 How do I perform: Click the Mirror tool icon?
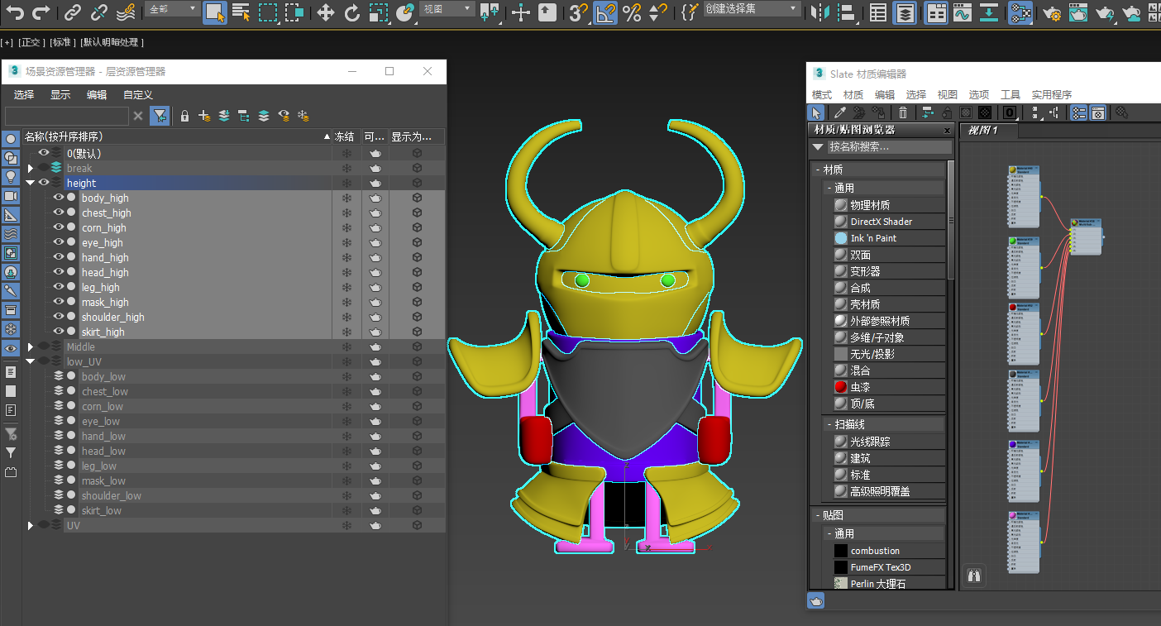(819, 12)
